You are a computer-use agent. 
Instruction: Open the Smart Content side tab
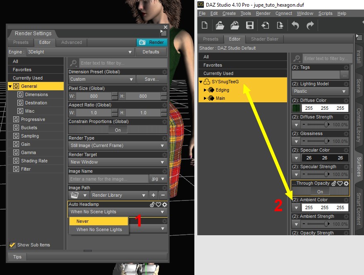(359, 208)
